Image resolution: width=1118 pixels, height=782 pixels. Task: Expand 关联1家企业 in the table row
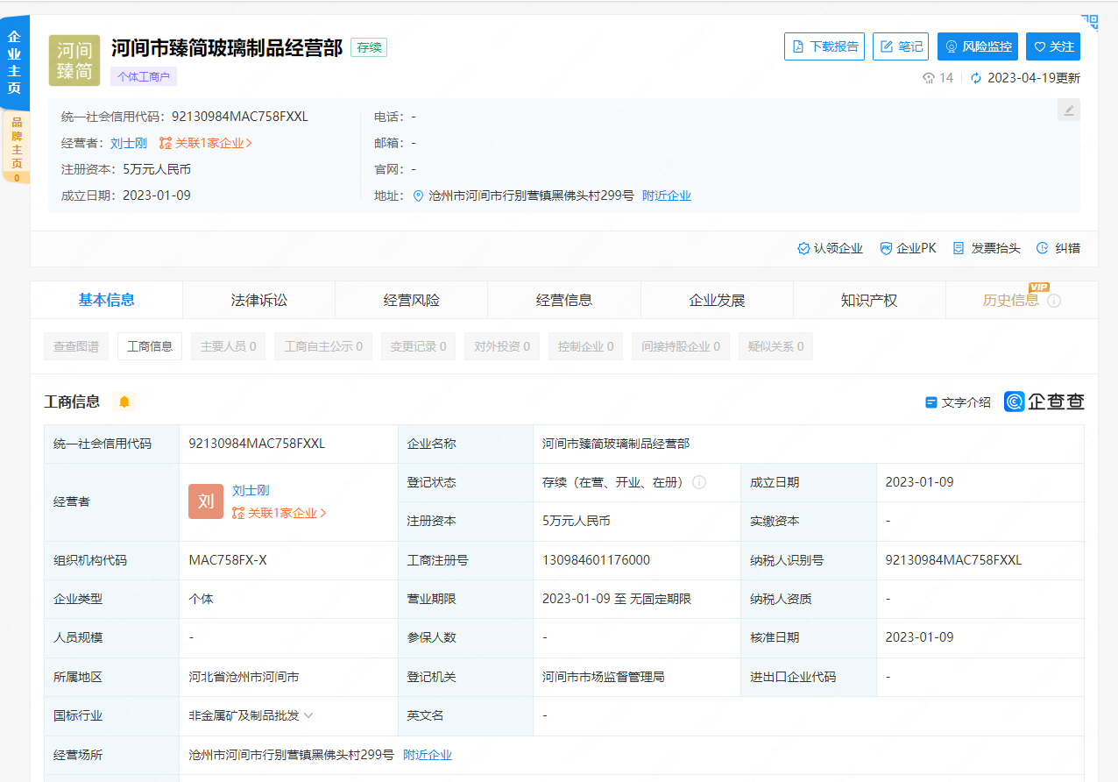point(279,513)
